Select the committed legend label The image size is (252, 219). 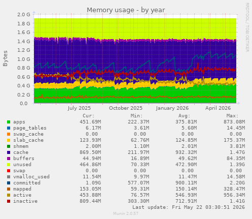tap(27, 183)
